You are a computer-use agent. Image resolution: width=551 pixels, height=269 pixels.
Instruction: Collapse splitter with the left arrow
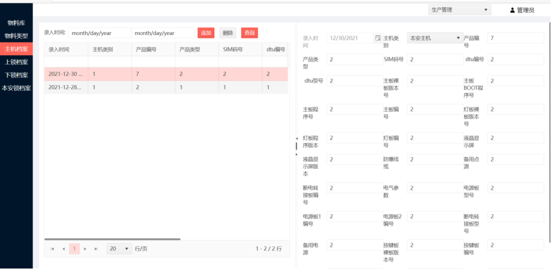[296, 138]
